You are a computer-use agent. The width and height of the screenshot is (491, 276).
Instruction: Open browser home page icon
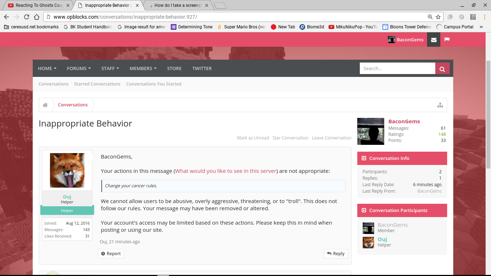click(x=37, y=17)
